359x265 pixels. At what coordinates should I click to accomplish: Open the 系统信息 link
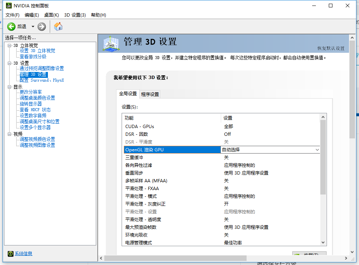tap(24, 254)
